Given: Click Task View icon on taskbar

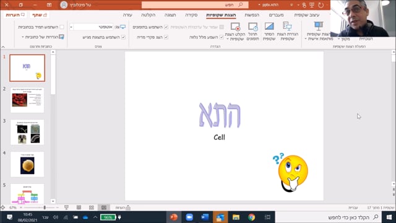Looking at the screenshot, I should (267, 217).
